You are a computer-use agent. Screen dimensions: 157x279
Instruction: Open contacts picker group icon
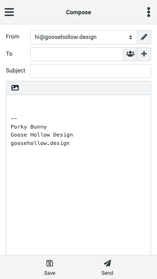(130, 54)
